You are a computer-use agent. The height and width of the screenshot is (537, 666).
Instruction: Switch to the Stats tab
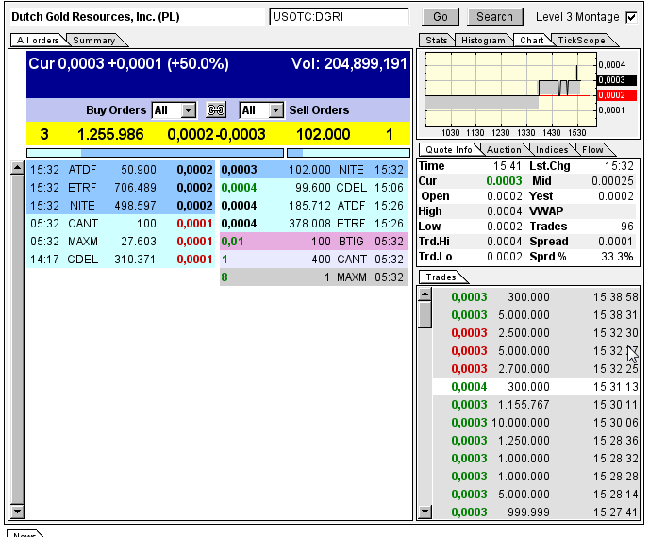(x=437, y=41)
